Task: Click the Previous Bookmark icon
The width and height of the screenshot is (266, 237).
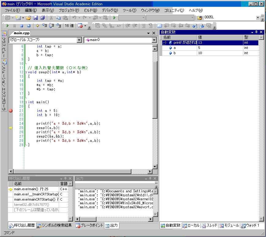Action: [x=167, y=26]
